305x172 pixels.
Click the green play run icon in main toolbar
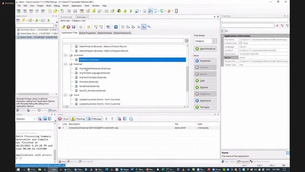pos(131,11)
